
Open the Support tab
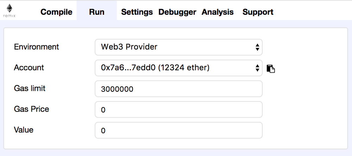(258, 12)
